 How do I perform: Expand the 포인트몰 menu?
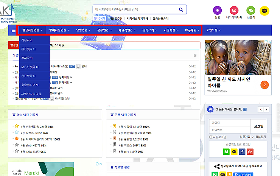coord(213,30)
